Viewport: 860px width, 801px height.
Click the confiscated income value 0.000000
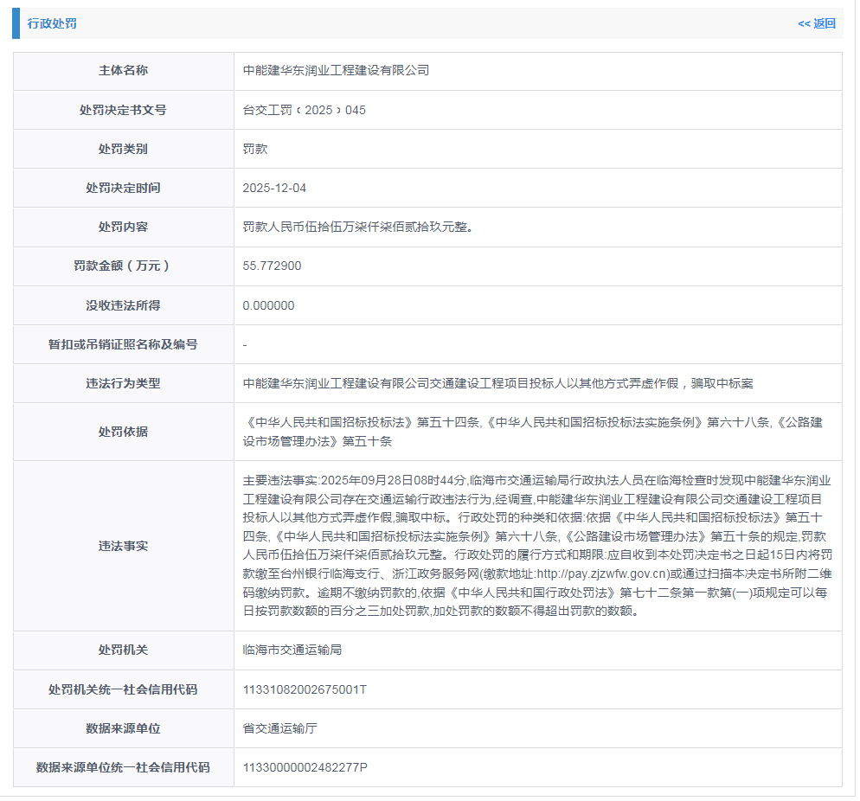click(268, 305)
